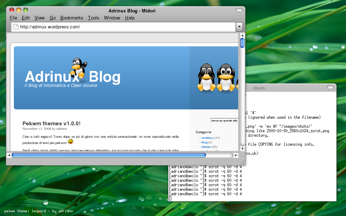Click the wide-eyed penguin image

pyautogui.click(x=225, y=77)
